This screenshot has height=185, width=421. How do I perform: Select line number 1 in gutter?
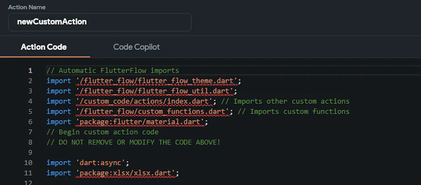(30, 71)
